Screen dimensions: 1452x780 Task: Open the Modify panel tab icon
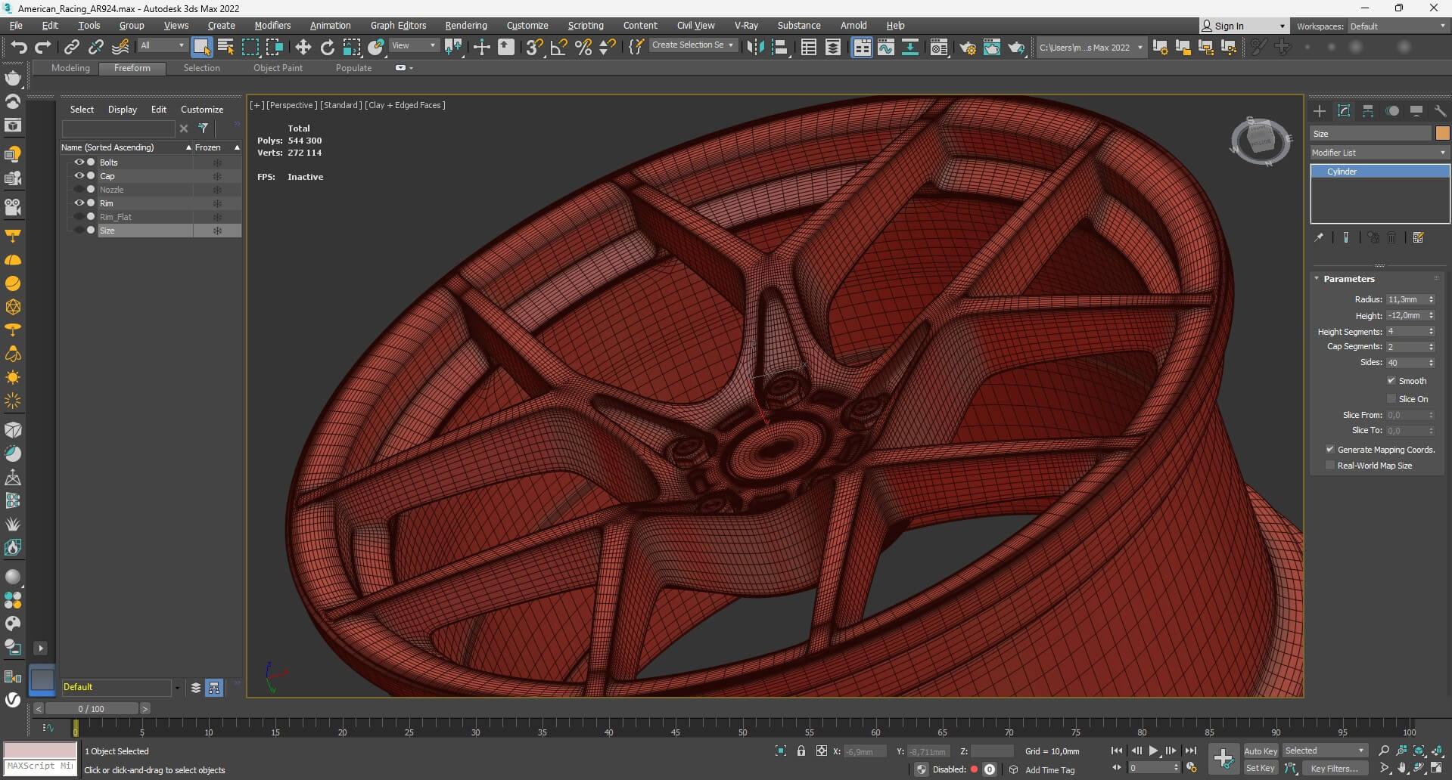pyautogui.click(x=1344, y=111)
